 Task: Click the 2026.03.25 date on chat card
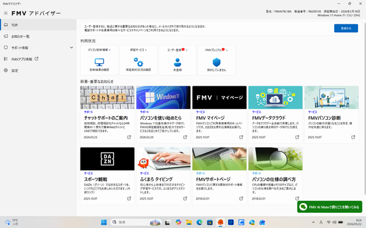pyautogui.click(x=90, y=137)
